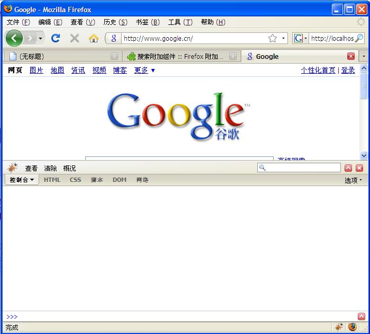Open the 历史 (S) menu

click(x=115, y=22)
